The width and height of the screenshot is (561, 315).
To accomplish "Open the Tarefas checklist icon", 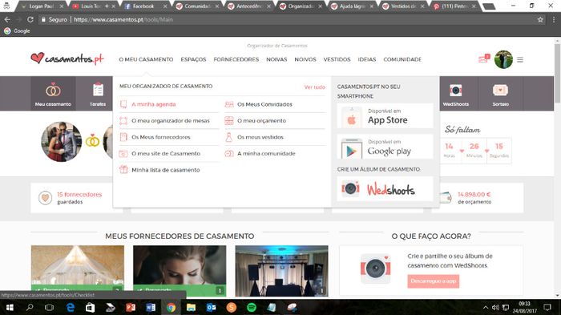I will [x=98, y=94].
